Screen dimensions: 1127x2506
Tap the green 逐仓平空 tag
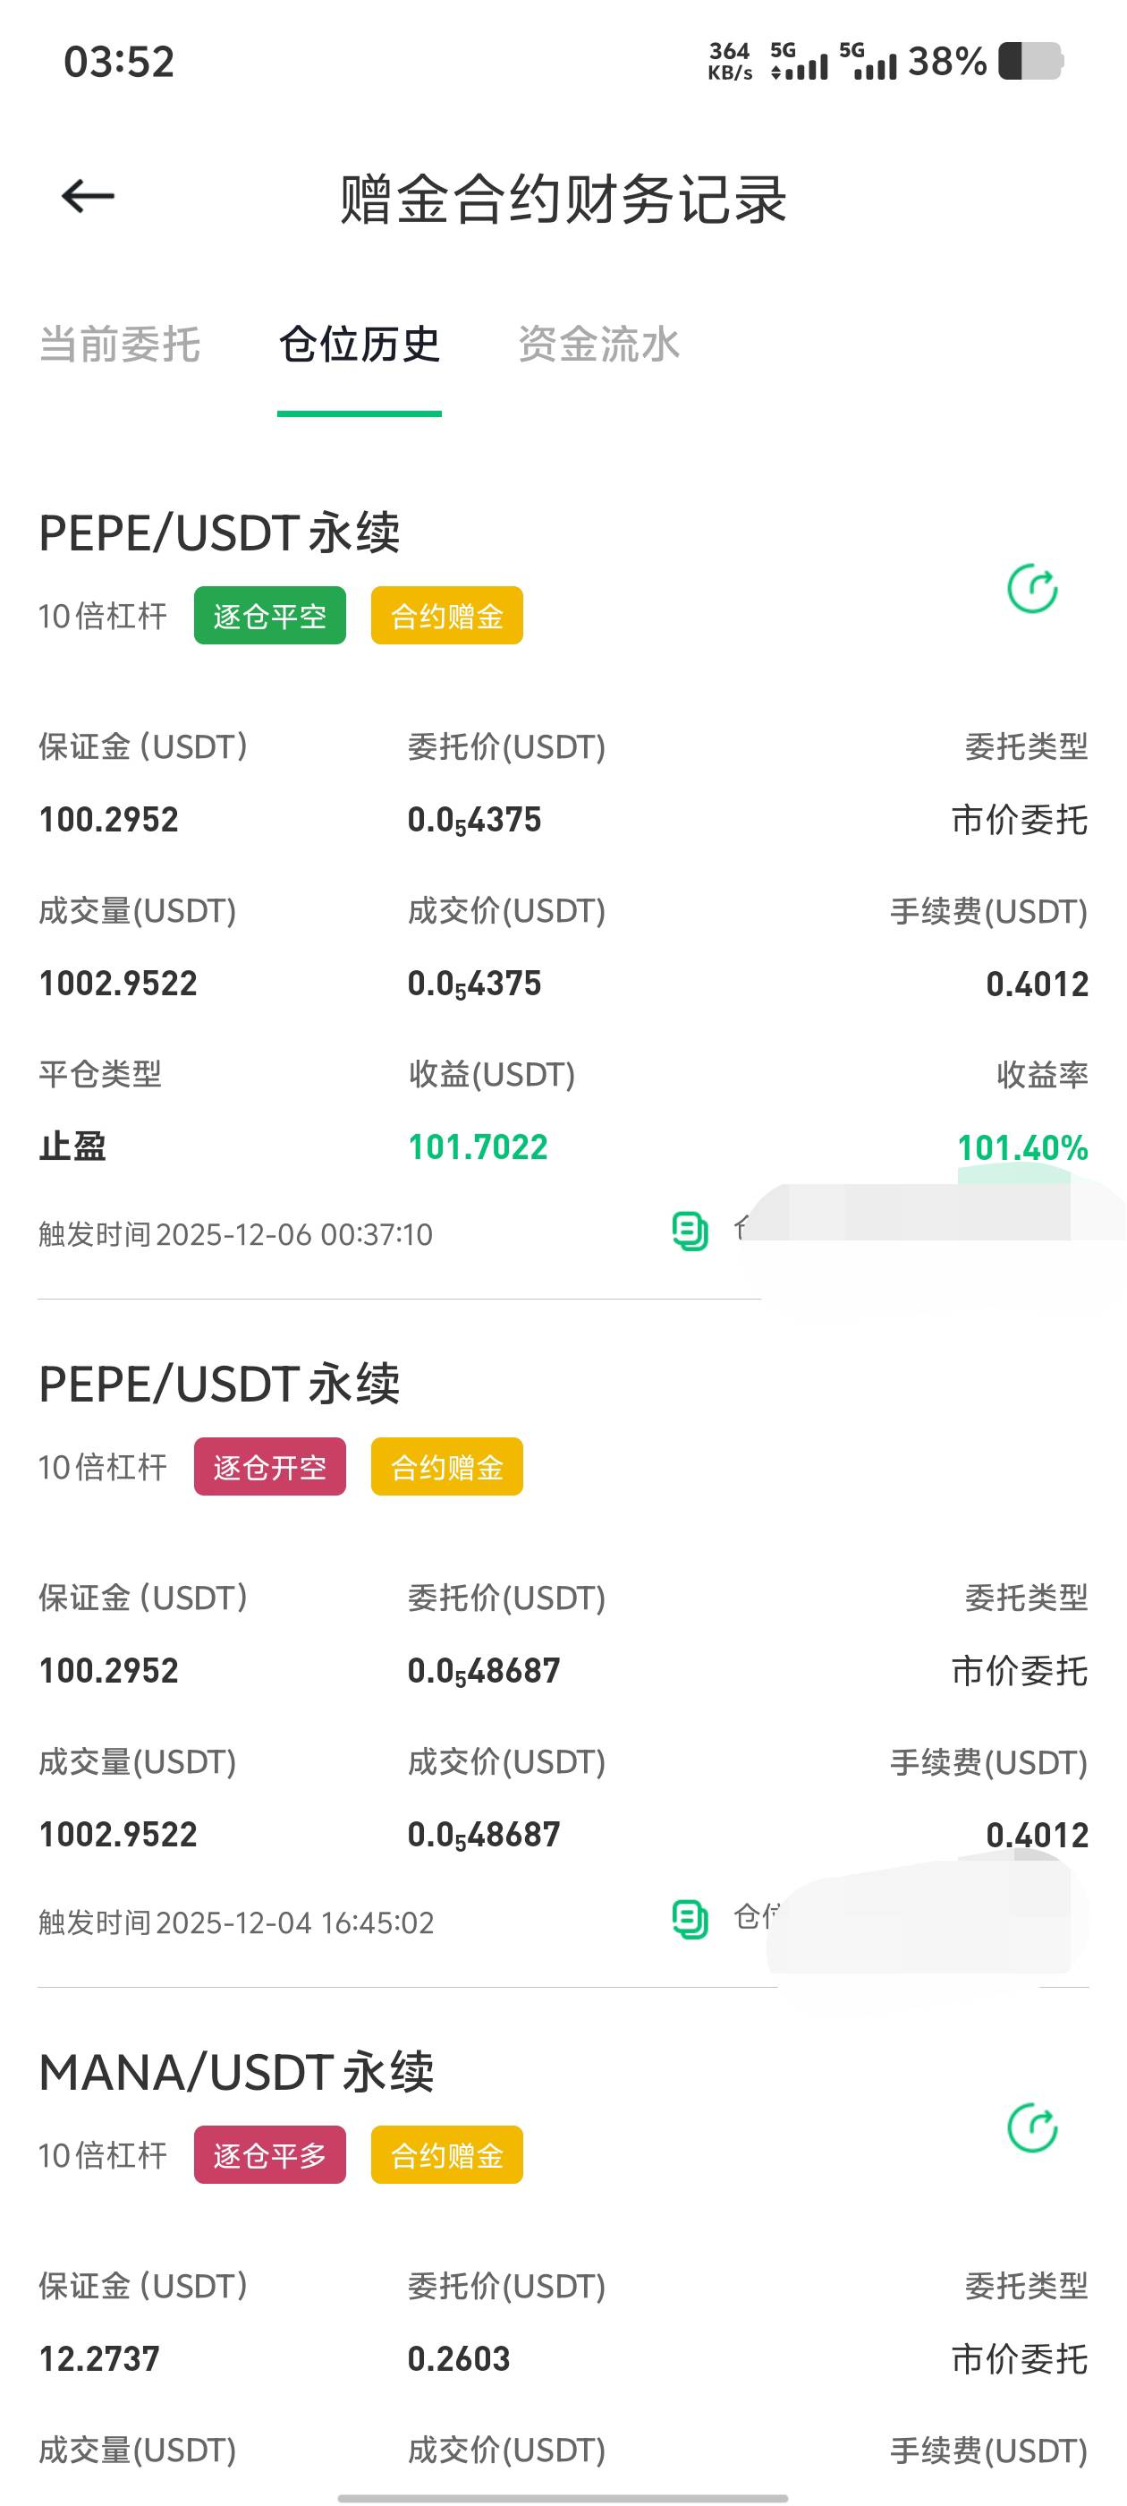(269, 616)
